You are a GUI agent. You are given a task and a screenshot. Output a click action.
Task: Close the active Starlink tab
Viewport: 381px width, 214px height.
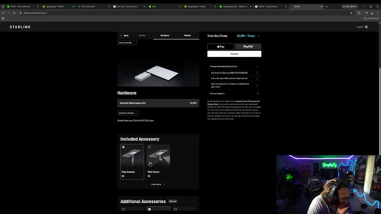click(x=321, y=6)
